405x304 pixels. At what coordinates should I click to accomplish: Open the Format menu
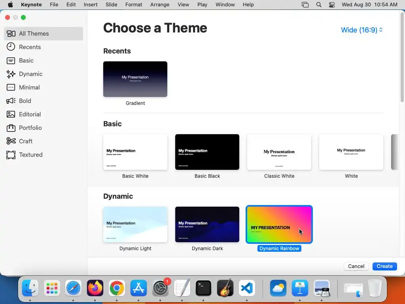tap(134, 5)
